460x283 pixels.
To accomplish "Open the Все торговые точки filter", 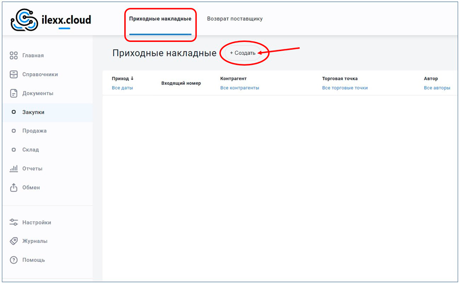I will coord(345,88).
